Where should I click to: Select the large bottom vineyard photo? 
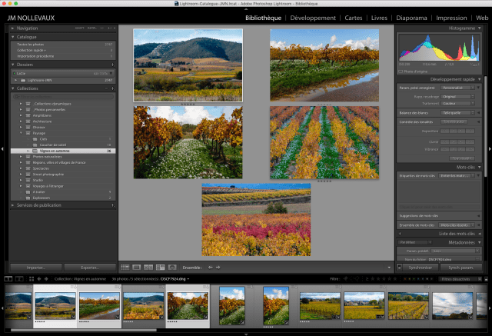256,219
